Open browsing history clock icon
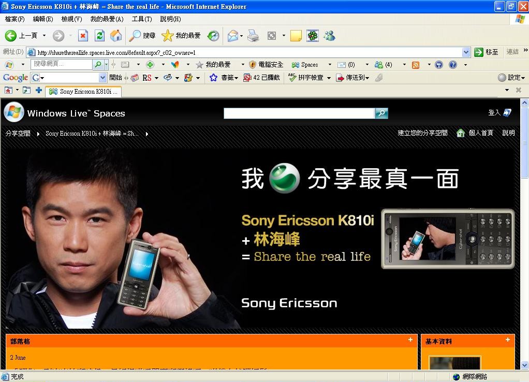529x382 pixels. [x=213, y=35]
